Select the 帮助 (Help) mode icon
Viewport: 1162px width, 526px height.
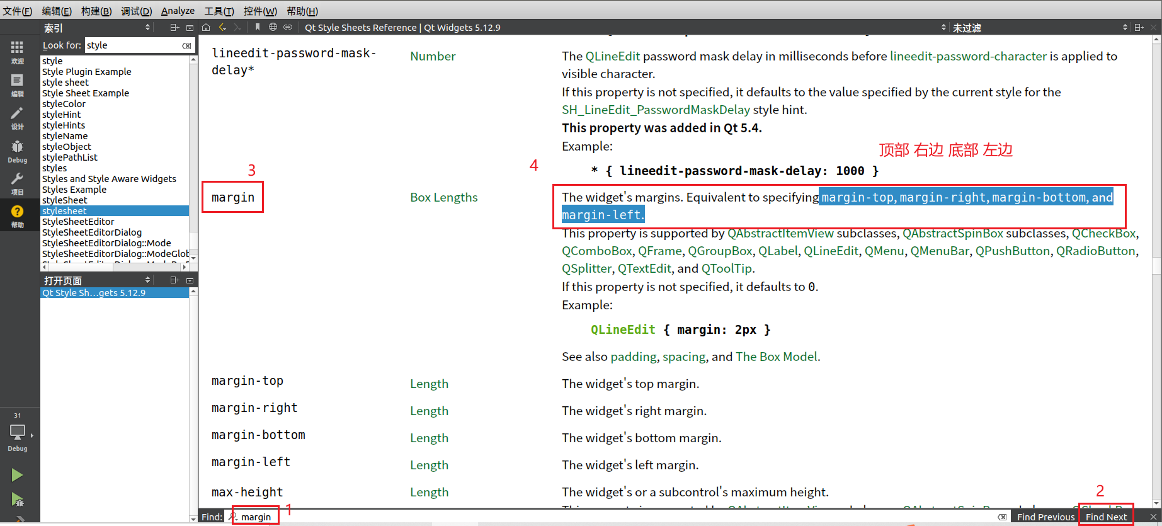point(17,216)
